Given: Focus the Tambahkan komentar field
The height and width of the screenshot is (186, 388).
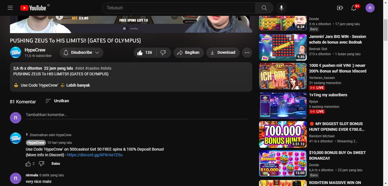Looking at the screenshot, I should (x=137, y=115).
